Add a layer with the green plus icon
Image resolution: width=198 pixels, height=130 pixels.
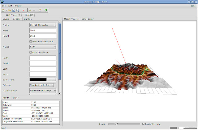[30, 10]
